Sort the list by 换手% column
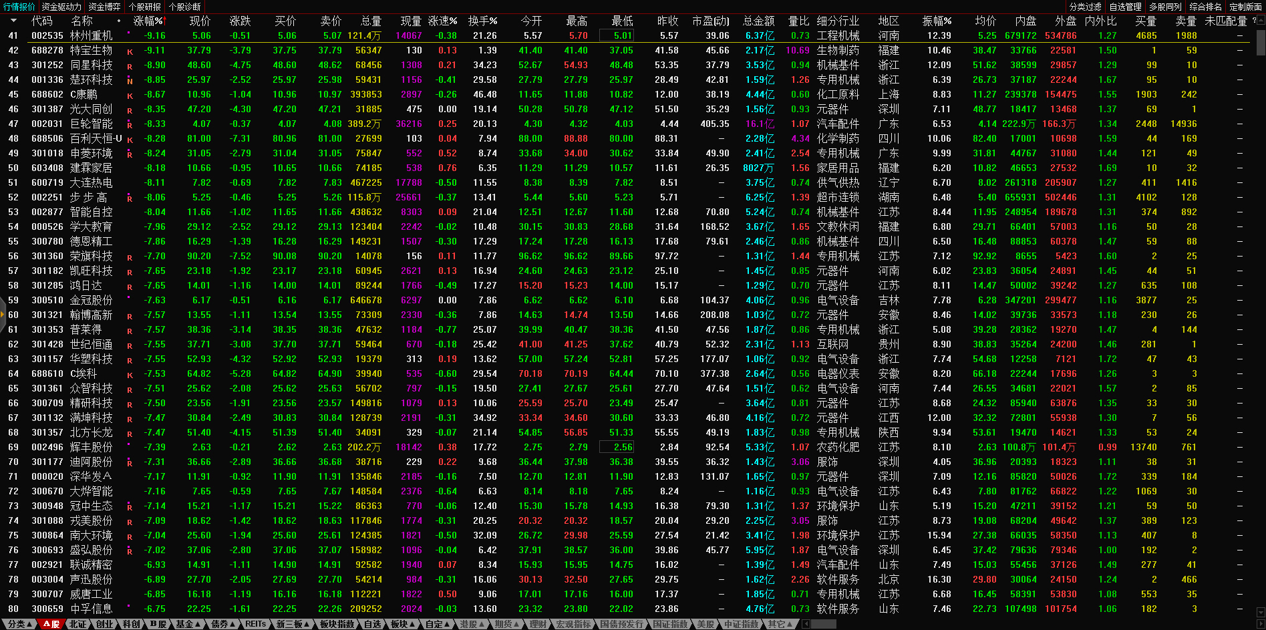 (482, 21)
